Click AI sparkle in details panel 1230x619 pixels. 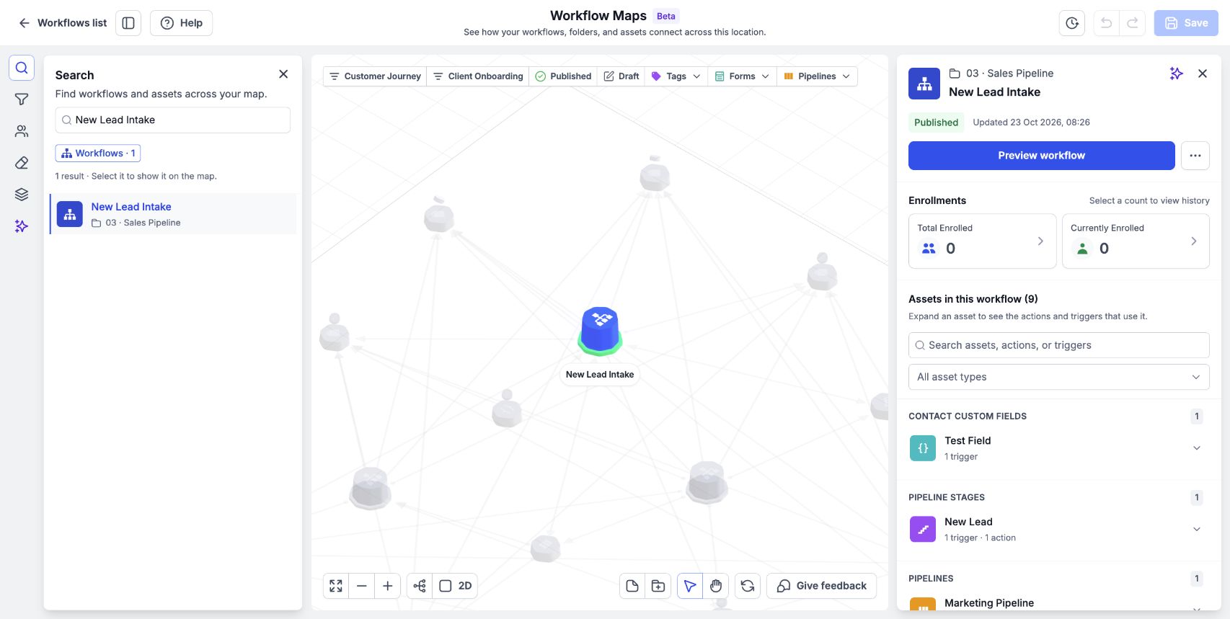coord(1177,74)
